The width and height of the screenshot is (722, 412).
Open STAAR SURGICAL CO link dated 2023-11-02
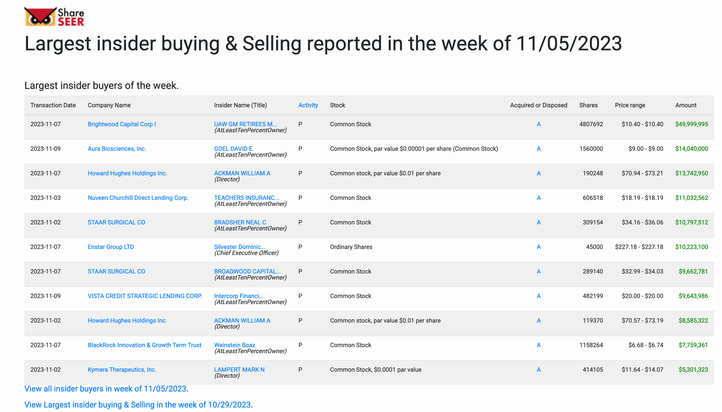pyautogui.click(x=116, y=222)
